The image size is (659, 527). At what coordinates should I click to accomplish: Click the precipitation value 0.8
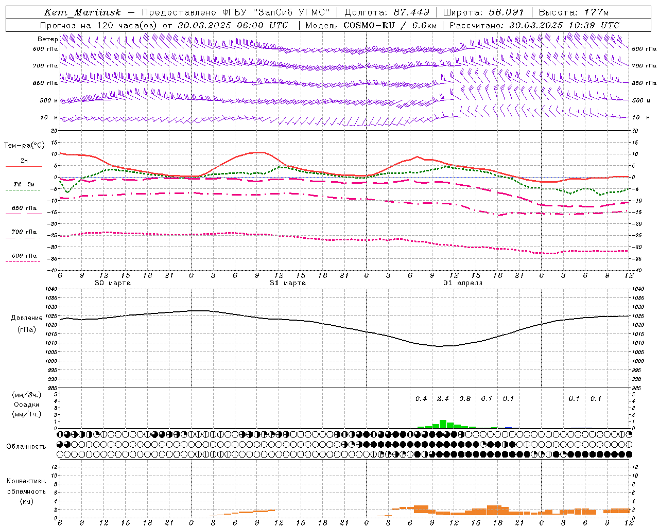coord(465,399)
